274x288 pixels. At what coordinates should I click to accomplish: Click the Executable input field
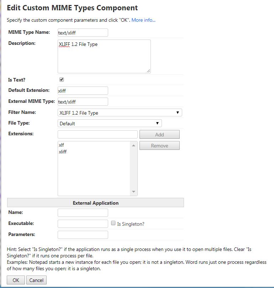pyautogui.click(x=83, y=224)
